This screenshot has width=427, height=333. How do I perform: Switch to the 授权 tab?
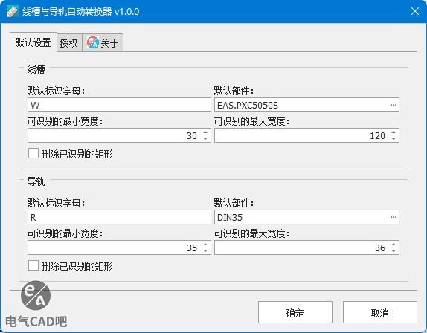coord(69,42)
